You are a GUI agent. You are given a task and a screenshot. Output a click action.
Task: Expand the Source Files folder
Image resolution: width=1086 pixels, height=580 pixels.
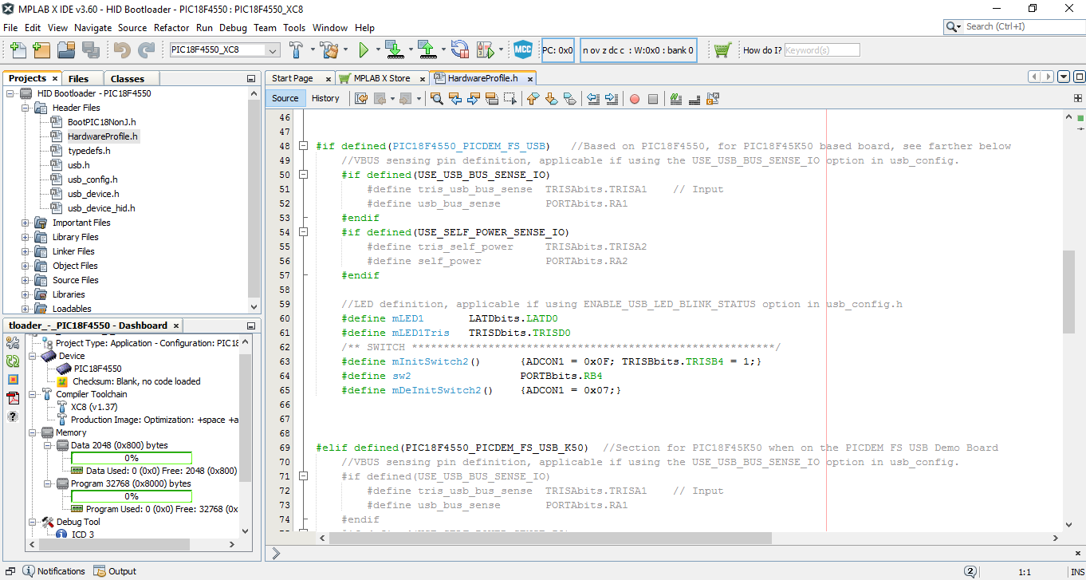click(25, 280)
